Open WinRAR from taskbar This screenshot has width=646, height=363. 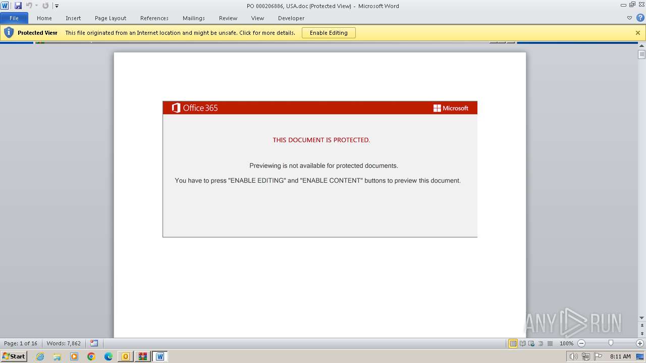coord(143,356)
